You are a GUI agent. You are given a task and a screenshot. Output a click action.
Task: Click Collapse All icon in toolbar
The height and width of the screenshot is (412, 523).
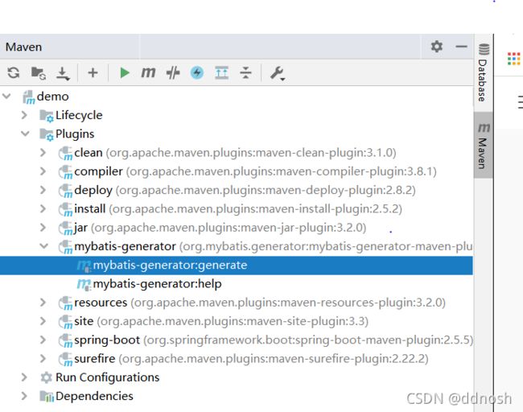(x=246, y=72)
